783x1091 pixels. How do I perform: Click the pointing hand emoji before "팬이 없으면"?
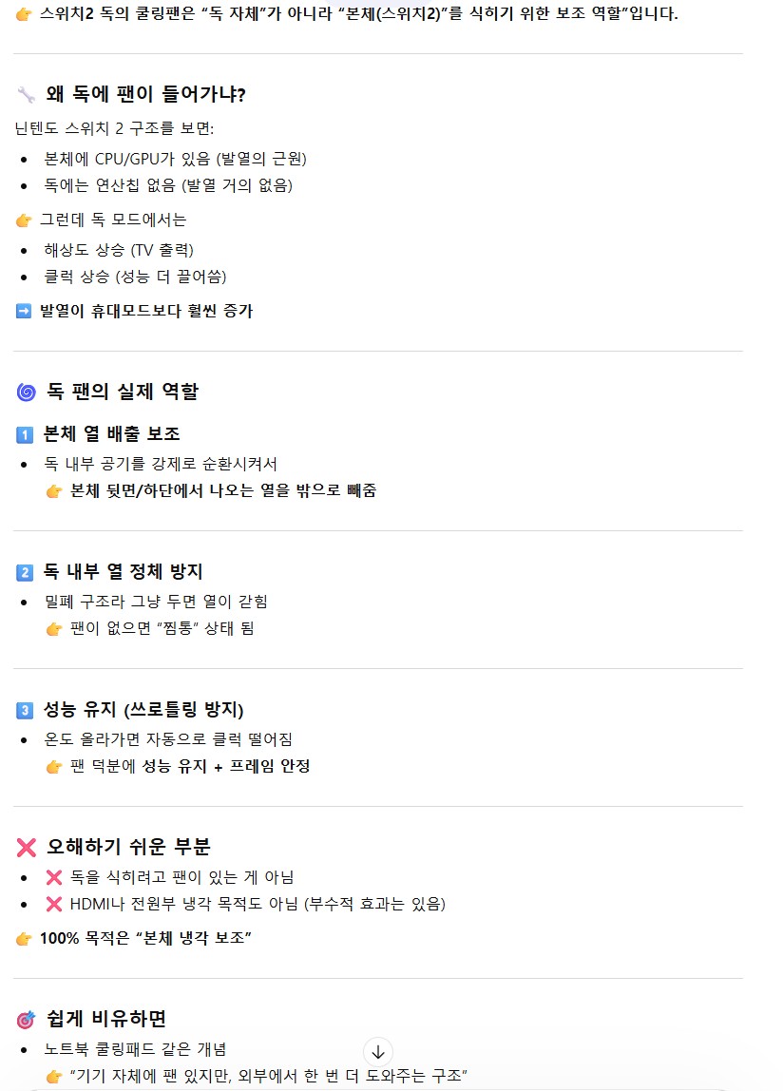tap(54, 628)
